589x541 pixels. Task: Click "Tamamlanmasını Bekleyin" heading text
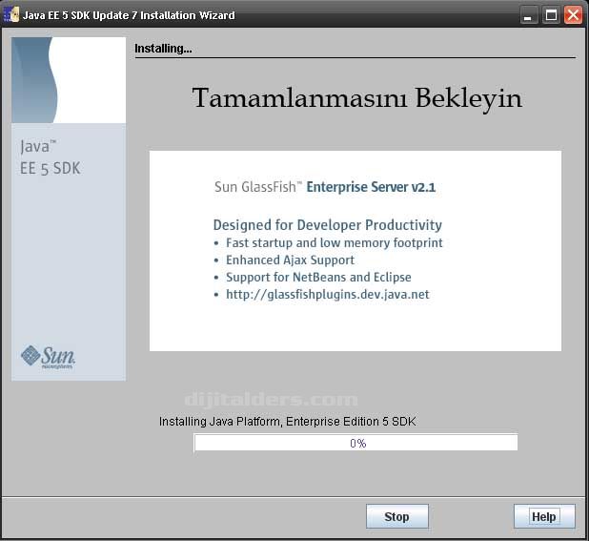tap(356, 98)
